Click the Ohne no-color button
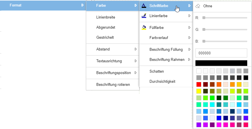Viewport: 252px width, 129px height. pyautogui.click(x=207, y=6)
